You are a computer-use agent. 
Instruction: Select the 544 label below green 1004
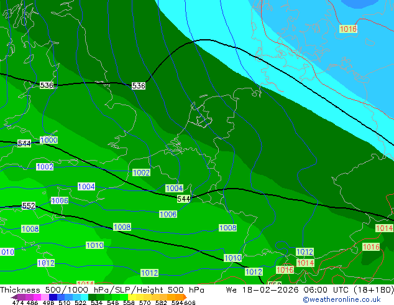[x=184, y=199]
